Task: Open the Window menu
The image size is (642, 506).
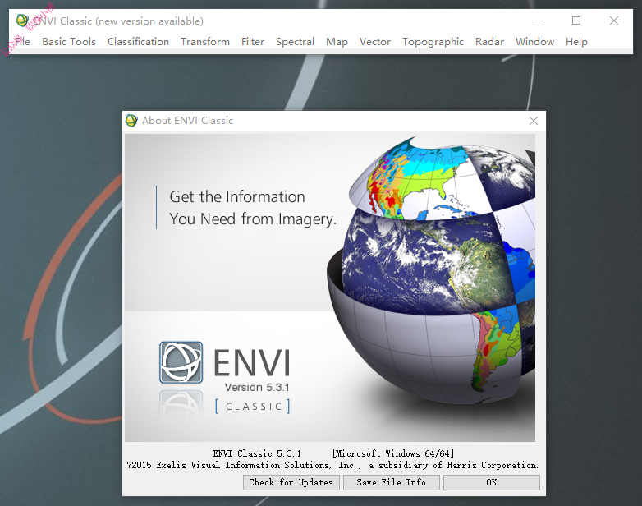Action: (x=534, y=42)
